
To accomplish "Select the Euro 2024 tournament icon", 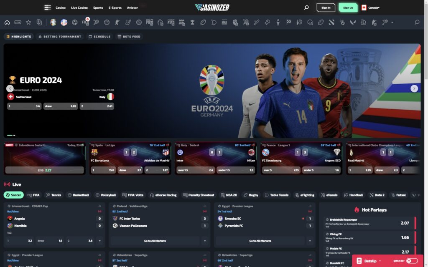I will pyautogui.click(x=53, y=23).
